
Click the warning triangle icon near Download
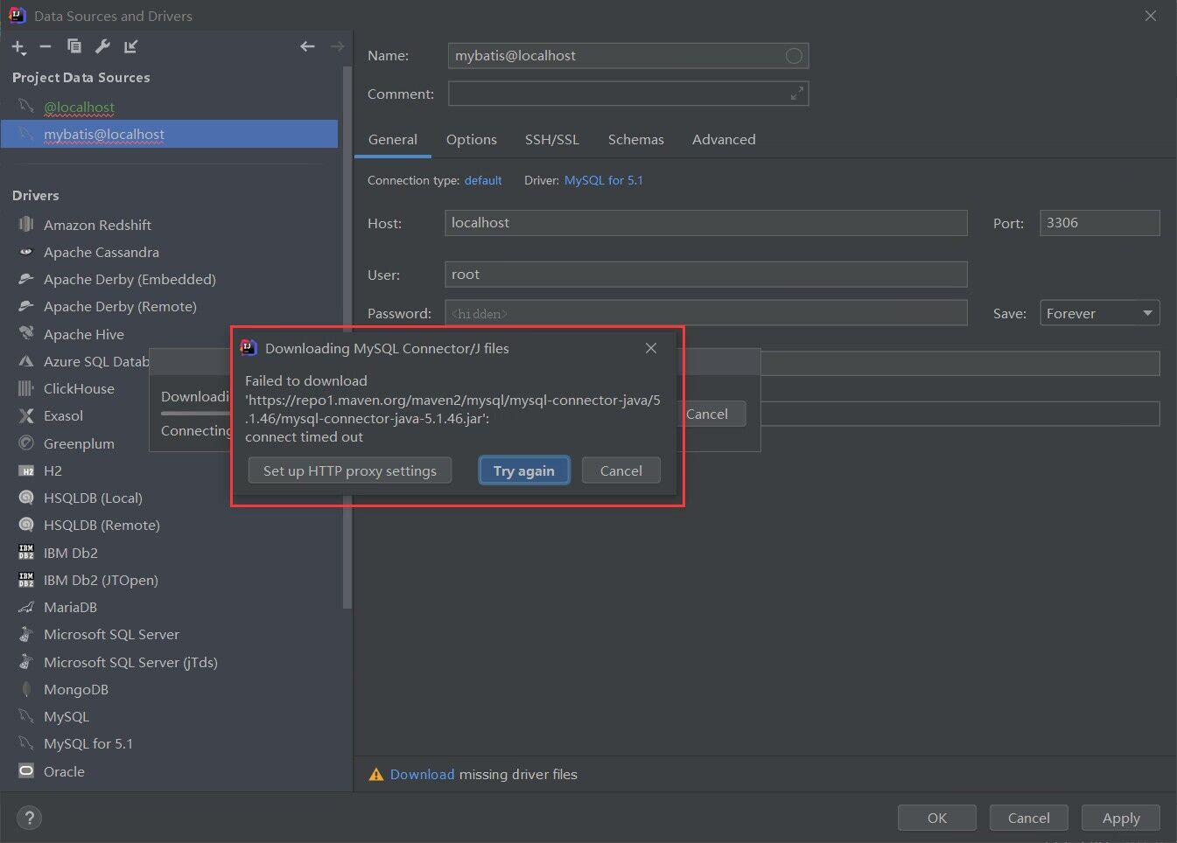click(376, 774)
